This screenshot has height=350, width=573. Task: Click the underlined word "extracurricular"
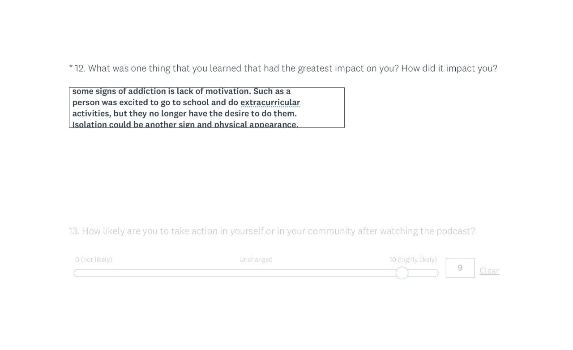pos(270,102)
